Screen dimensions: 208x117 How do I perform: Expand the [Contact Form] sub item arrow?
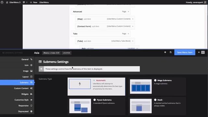coord(133,26)
